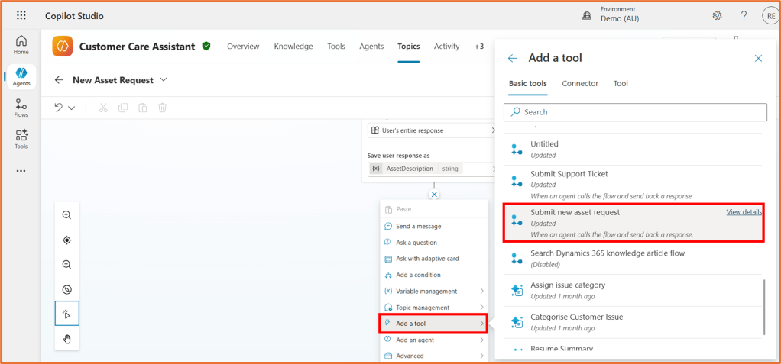Image resolution: width=781 pixels, height=364 pixels.
Task: Open the Tools tab in the agent header
Action: coord(336,47)
